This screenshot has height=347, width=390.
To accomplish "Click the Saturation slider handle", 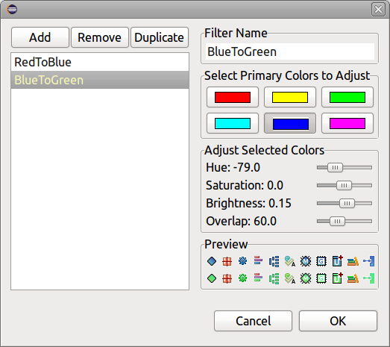I will (x=344, y=186).
